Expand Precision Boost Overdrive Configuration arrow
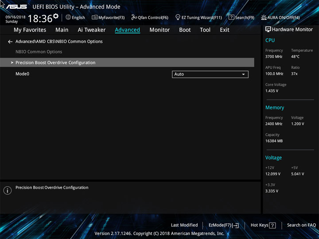 (12, 62)
